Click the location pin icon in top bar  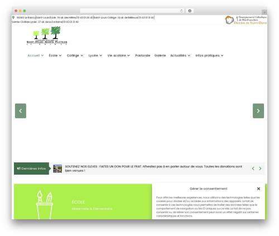tap(13, 17)
